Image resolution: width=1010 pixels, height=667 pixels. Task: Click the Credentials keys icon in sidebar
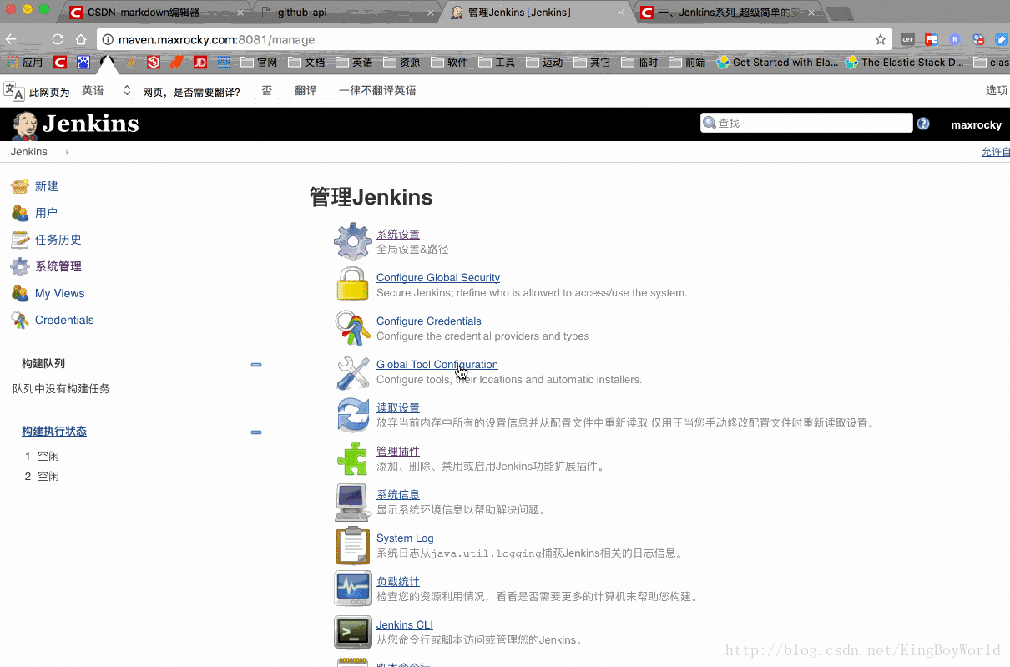tap(20, 320)
